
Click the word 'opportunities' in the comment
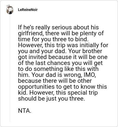tap(36, 87)
